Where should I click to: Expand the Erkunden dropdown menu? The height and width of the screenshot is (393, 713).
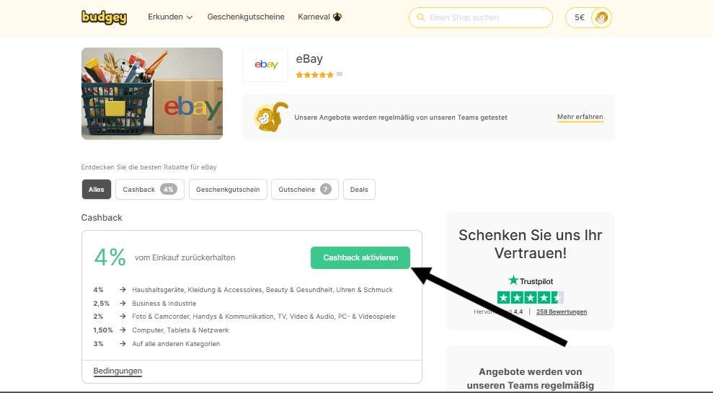[x=170, y=17]
